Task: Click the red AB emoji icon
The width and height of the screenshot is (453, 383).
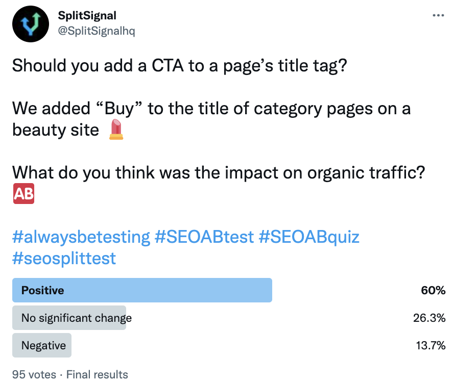Action: pyautogui.click(x=23, y=195)
